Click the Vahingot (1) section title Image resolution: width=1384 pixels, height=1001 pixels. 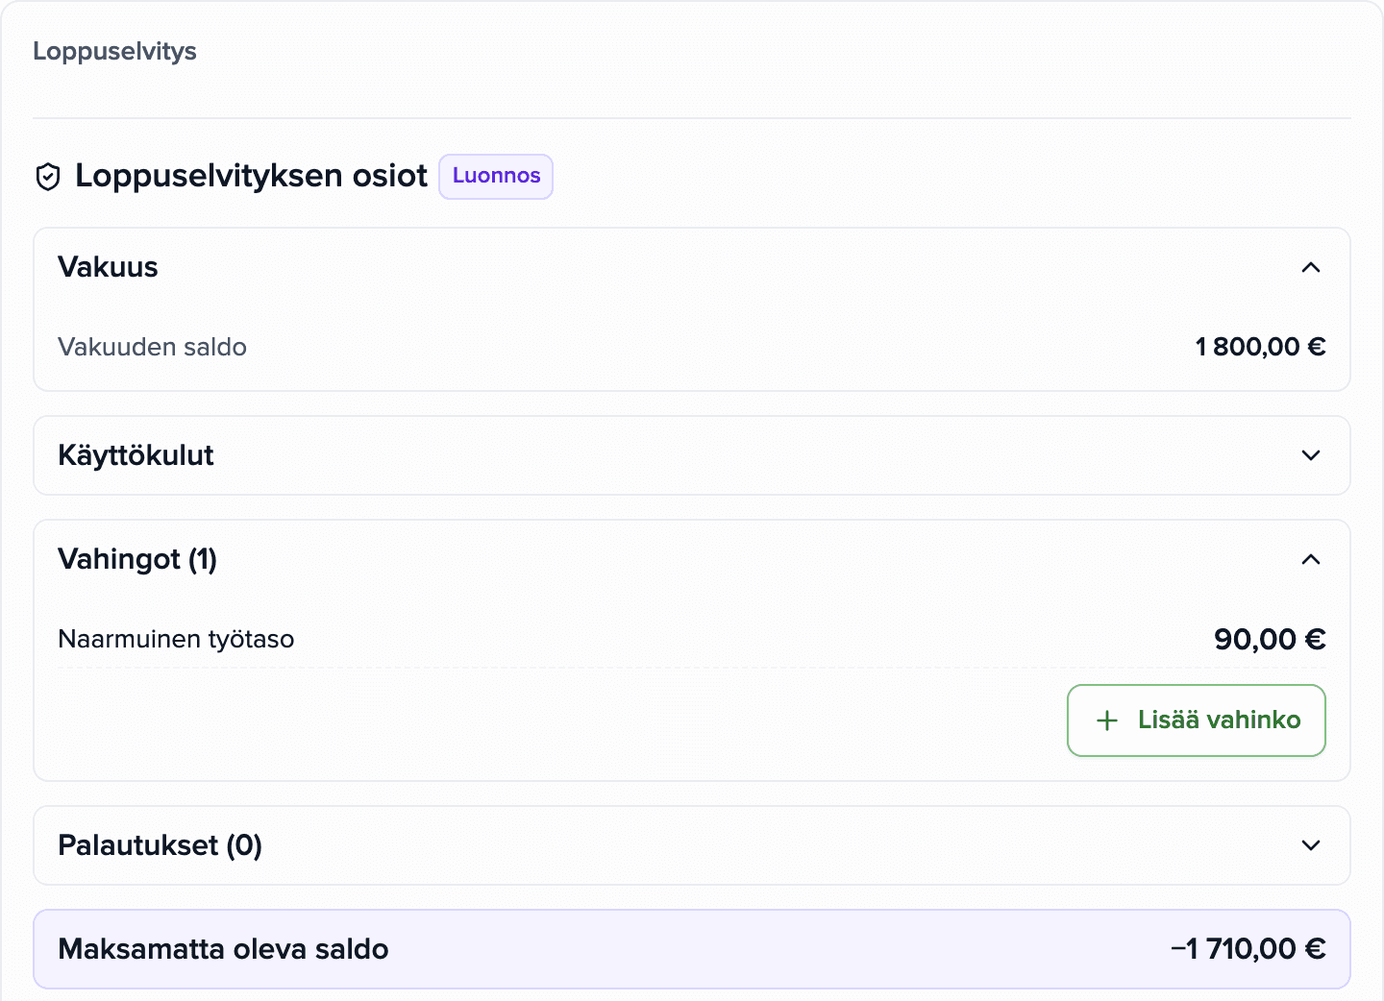click(x=137, y=559)
